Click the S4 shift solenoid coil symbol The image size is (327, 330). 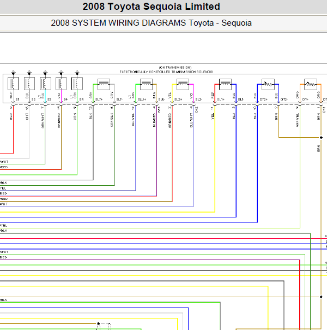(x=61, y=84)
